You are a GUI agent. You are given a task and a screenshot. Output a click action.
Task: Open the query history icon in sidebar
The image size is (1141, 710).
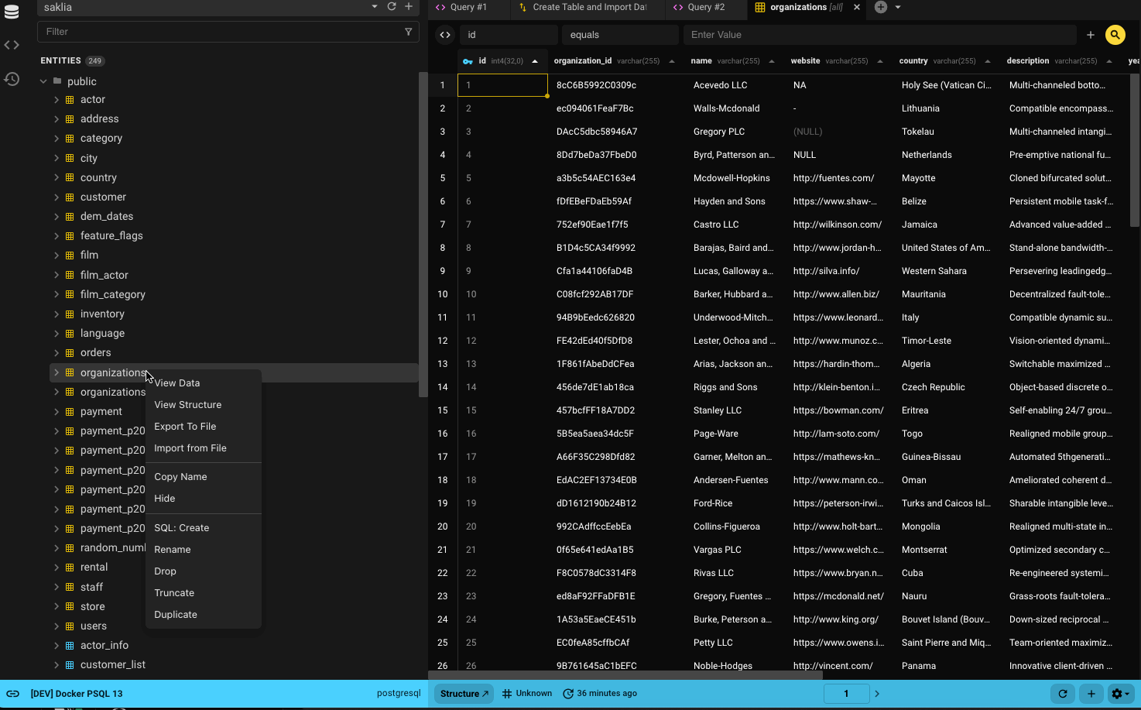[x=12, y=79]
